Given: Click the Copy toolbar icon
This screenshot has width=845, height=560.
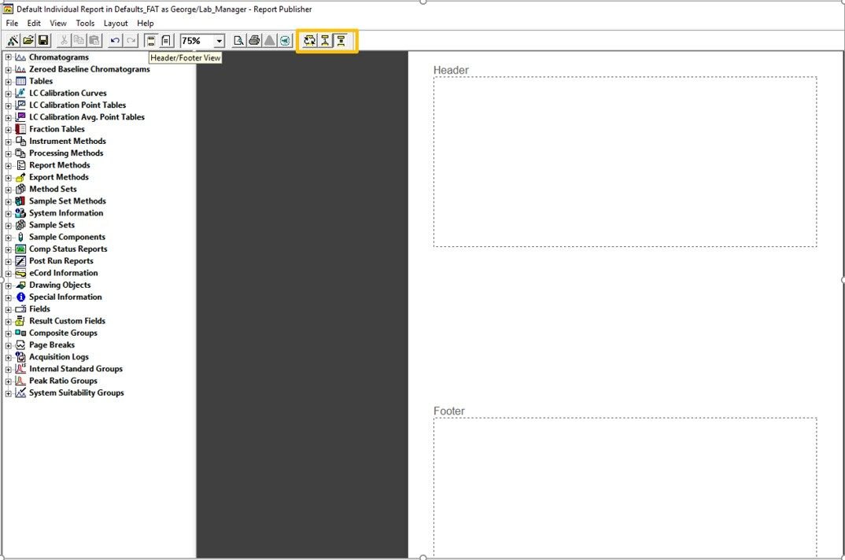Looking at the screenshot, I should [79, 40].
